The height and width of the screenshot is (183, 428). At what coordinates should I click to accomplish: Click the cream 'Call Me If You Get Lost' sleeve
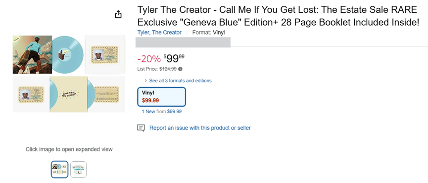[68, 94]
